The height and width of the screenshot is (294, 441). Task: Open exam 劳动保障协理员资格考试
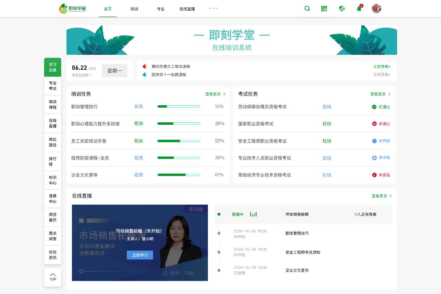262,107
